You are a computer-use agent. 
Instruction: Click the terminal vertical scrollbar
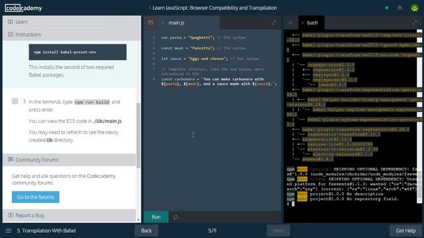(419, 116)
